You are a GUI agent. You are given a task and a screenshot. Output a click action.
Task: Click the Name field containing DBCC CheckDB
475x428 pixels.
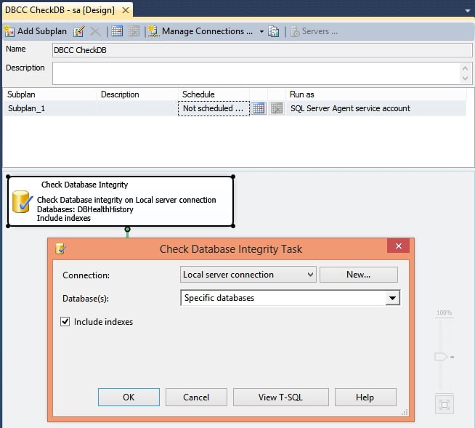pyautogui.click(x=262, y=50)
